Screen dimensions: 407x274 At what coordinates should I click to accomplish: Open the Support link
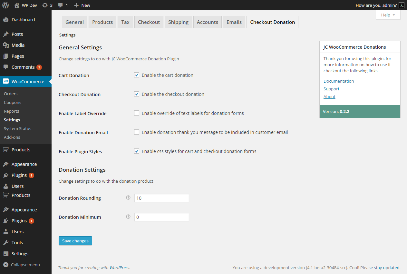(x=331, y=89)
